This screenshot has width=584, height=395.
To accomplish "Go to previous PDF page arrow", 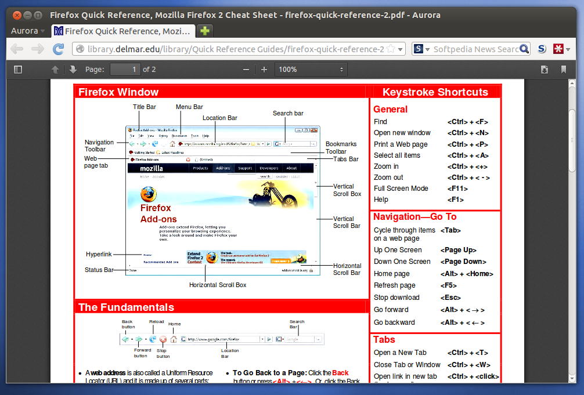I will tap(55, 70).
